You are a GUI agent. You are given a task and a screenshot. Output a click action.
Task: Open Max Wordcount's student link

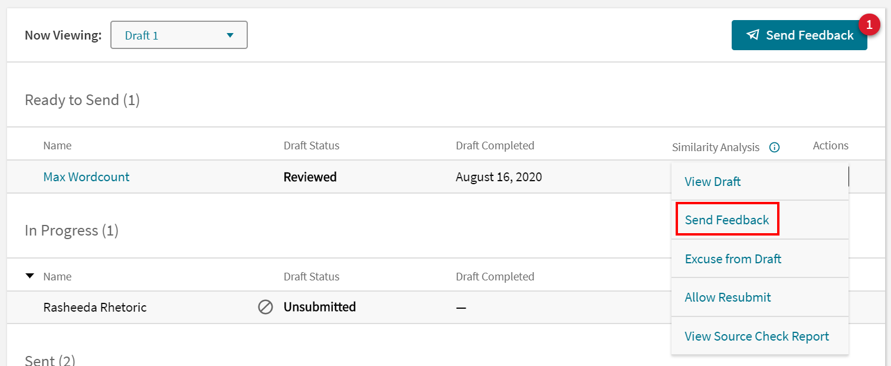[x=86, y=177]
